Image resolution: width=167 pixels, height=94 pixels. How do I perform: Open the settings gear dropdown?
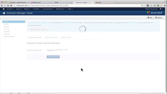[161, 9]
